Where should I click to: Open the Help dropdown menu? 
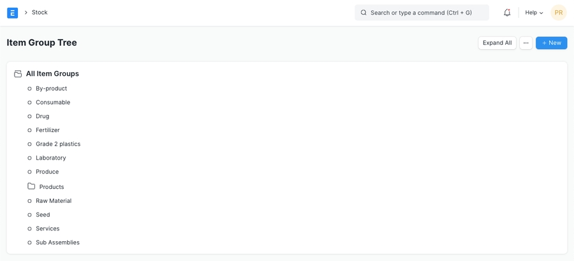point(534,13)
